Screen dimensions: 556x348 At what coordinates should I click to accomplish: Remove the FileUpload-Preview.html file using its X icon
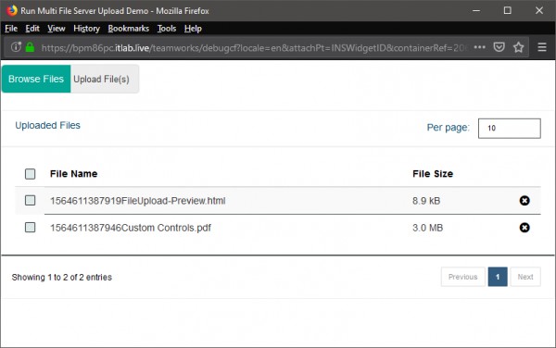524,201
